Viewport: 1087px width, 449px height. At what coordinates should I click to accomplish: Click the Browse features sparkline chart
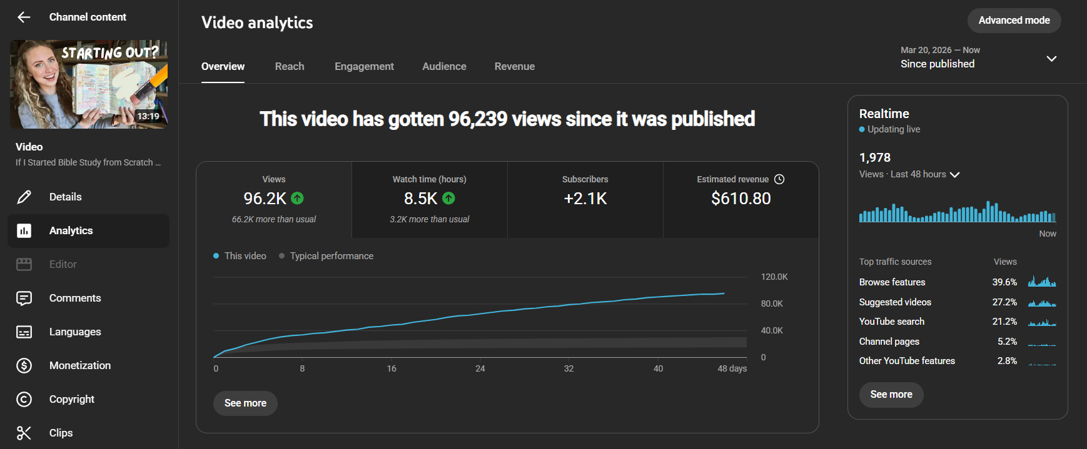tap(1042, 282)
